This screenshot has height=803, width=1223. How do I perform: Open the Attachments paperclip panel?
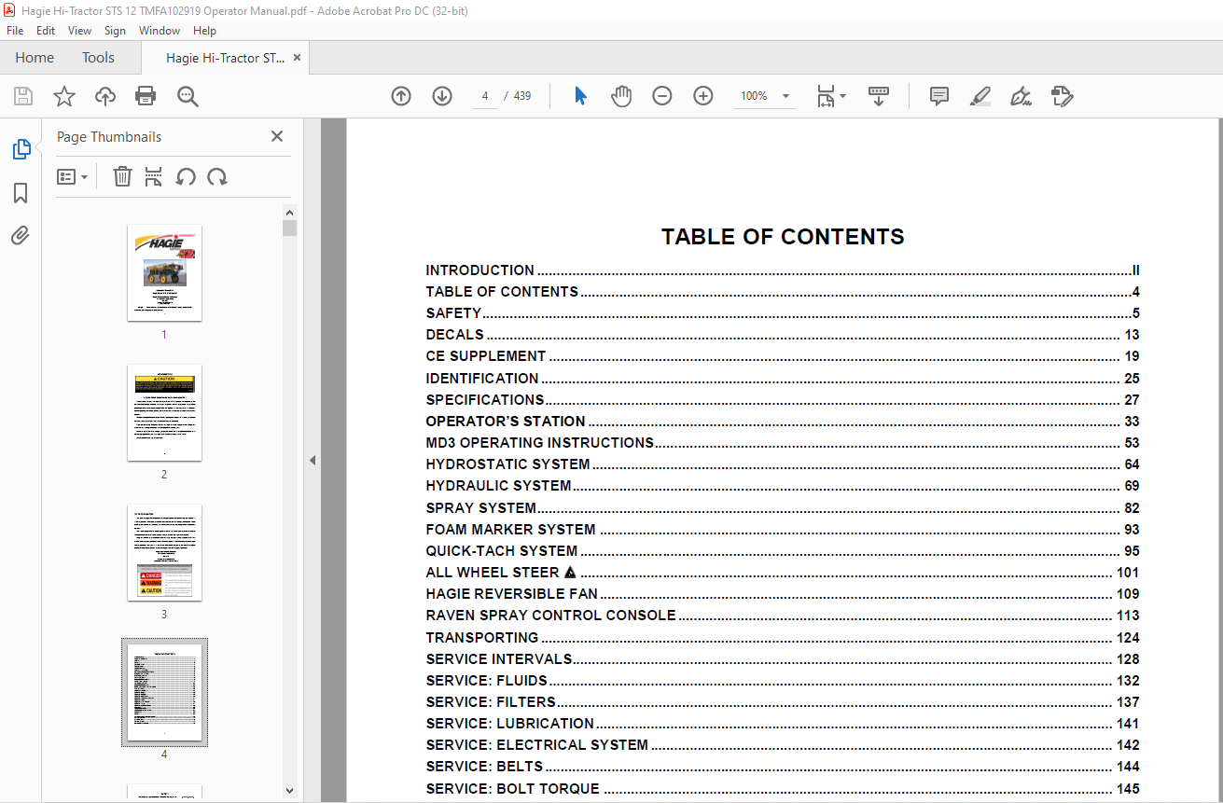click(x=21, y=235)
